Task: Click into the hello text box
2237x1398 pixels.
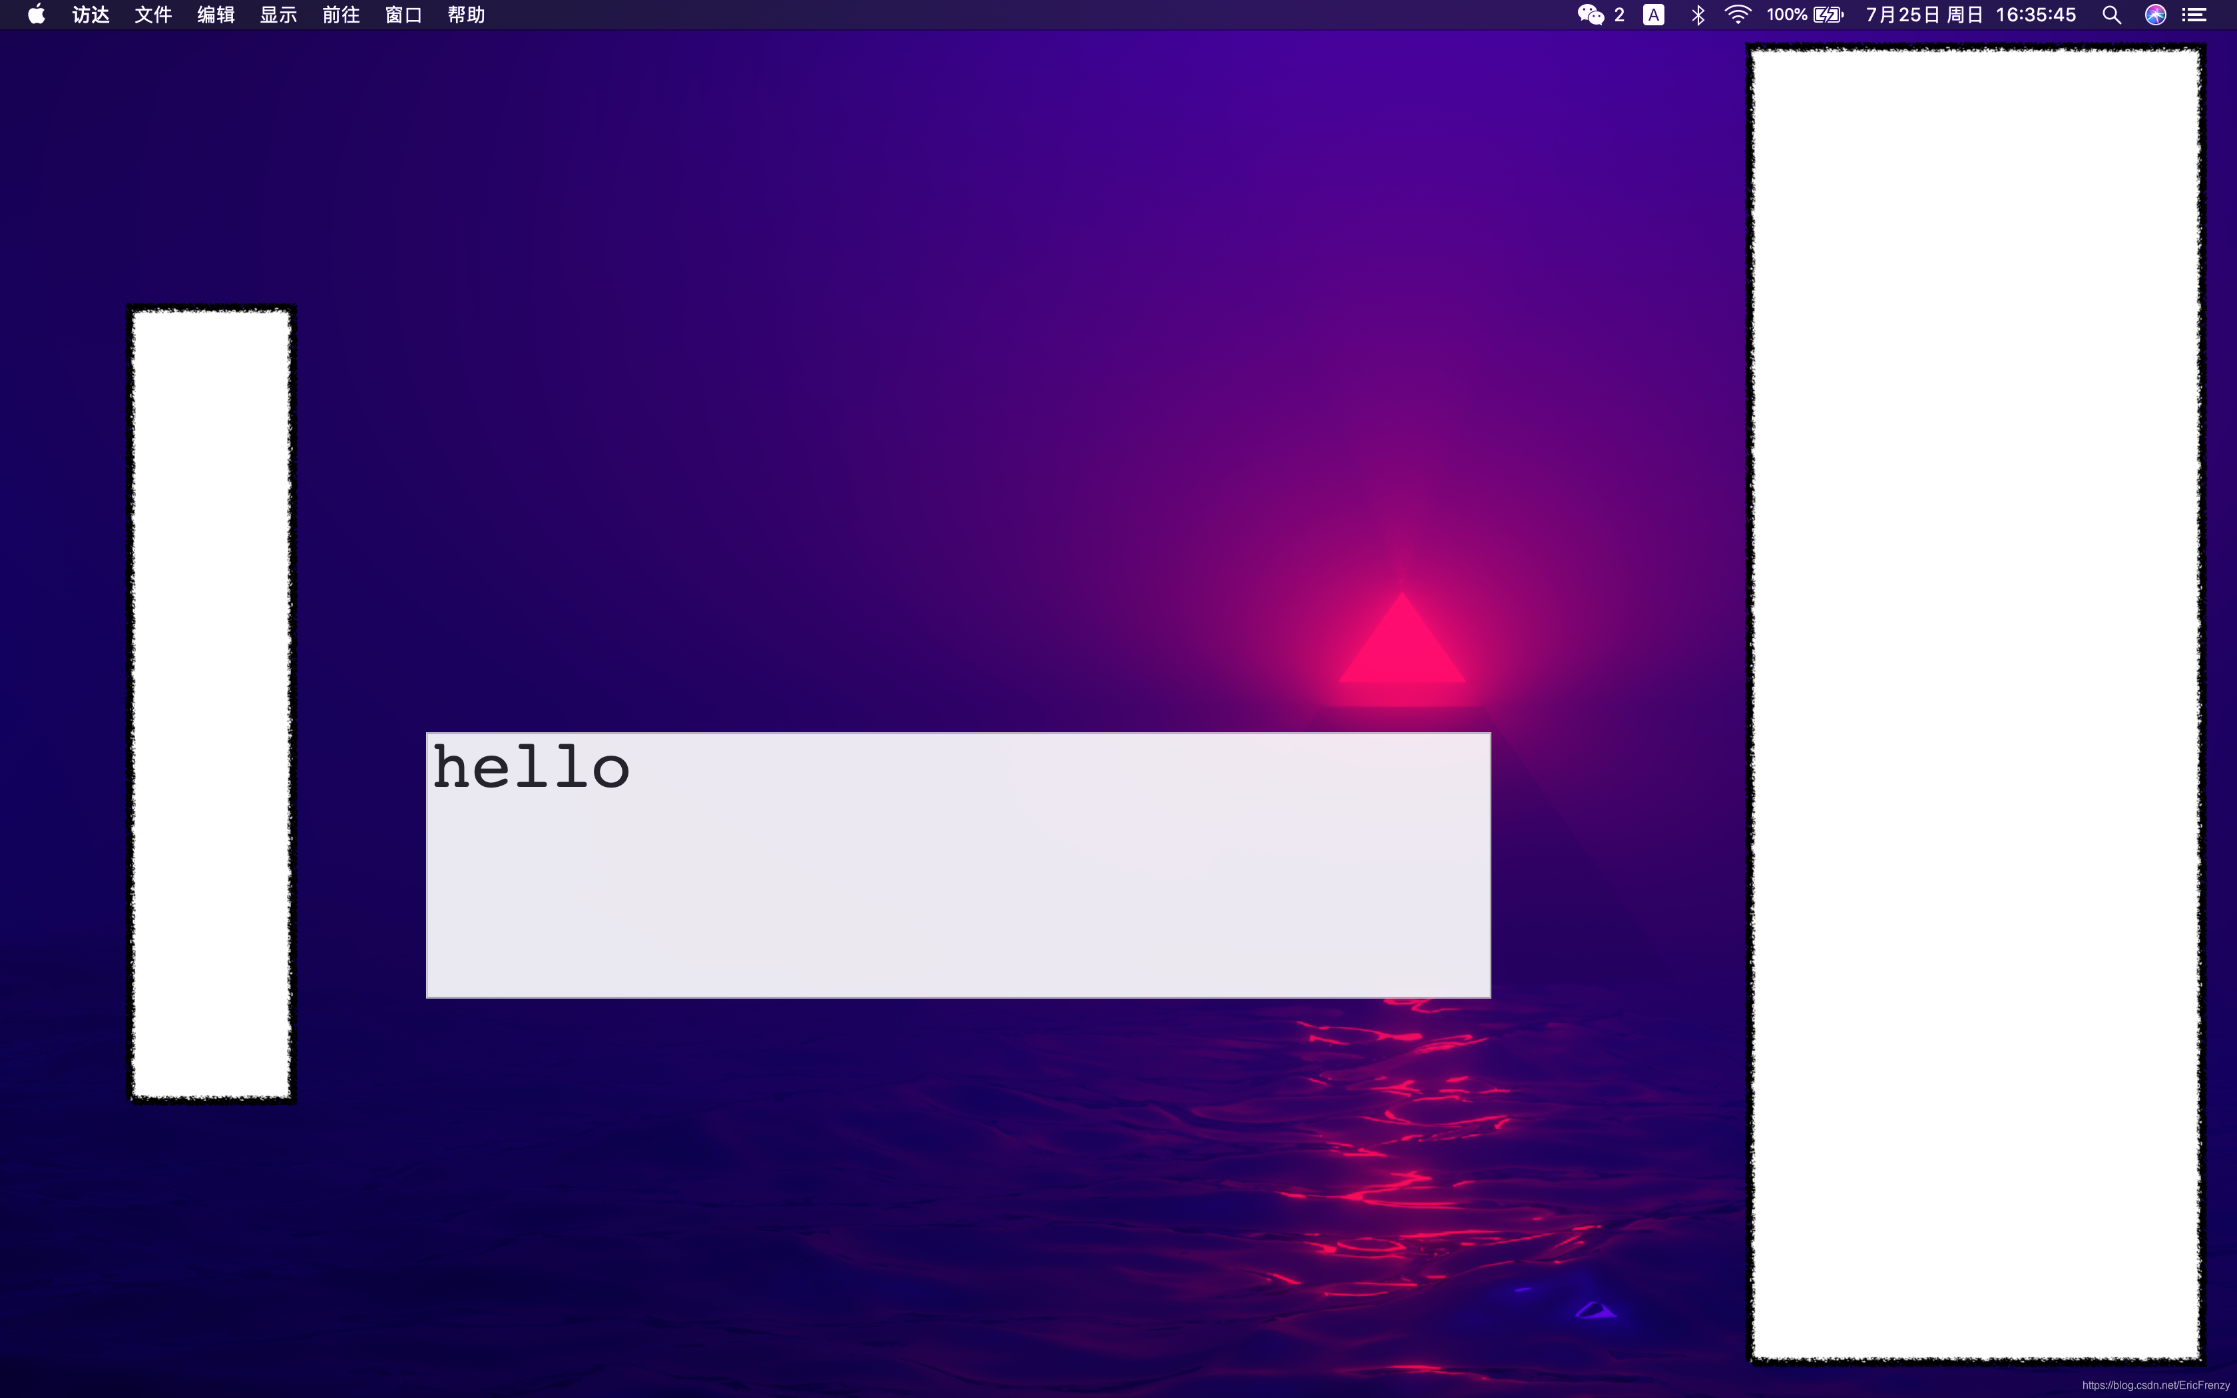Action: [959, 865]
